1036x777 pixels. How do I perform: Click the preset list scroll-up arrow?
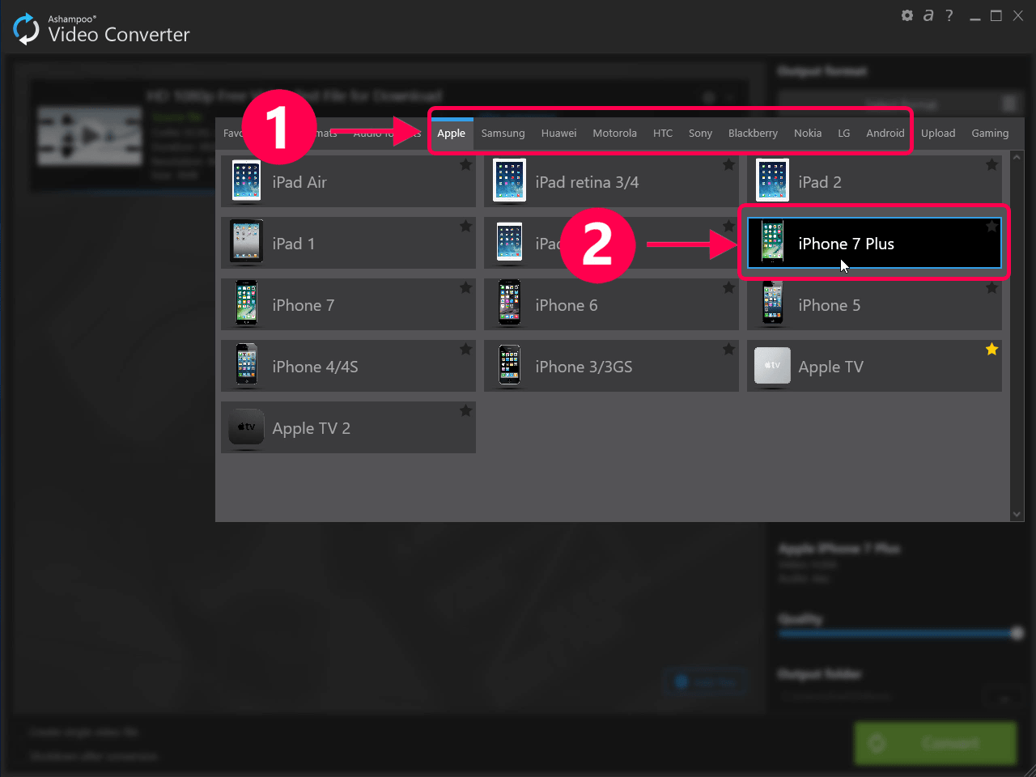coord(1017,155)
